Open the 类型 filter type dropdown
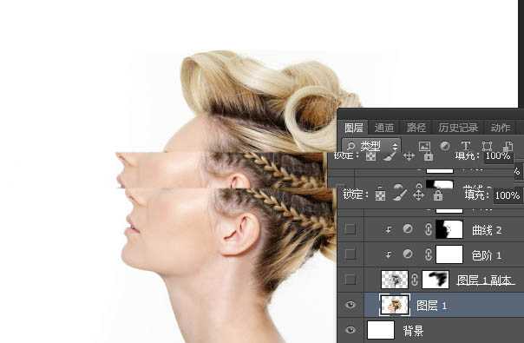 click(371, 146)
